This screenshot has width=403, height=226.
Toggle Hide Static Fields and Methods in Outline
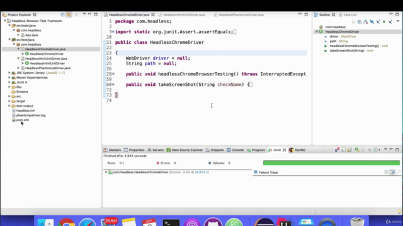tap(378, 22)
